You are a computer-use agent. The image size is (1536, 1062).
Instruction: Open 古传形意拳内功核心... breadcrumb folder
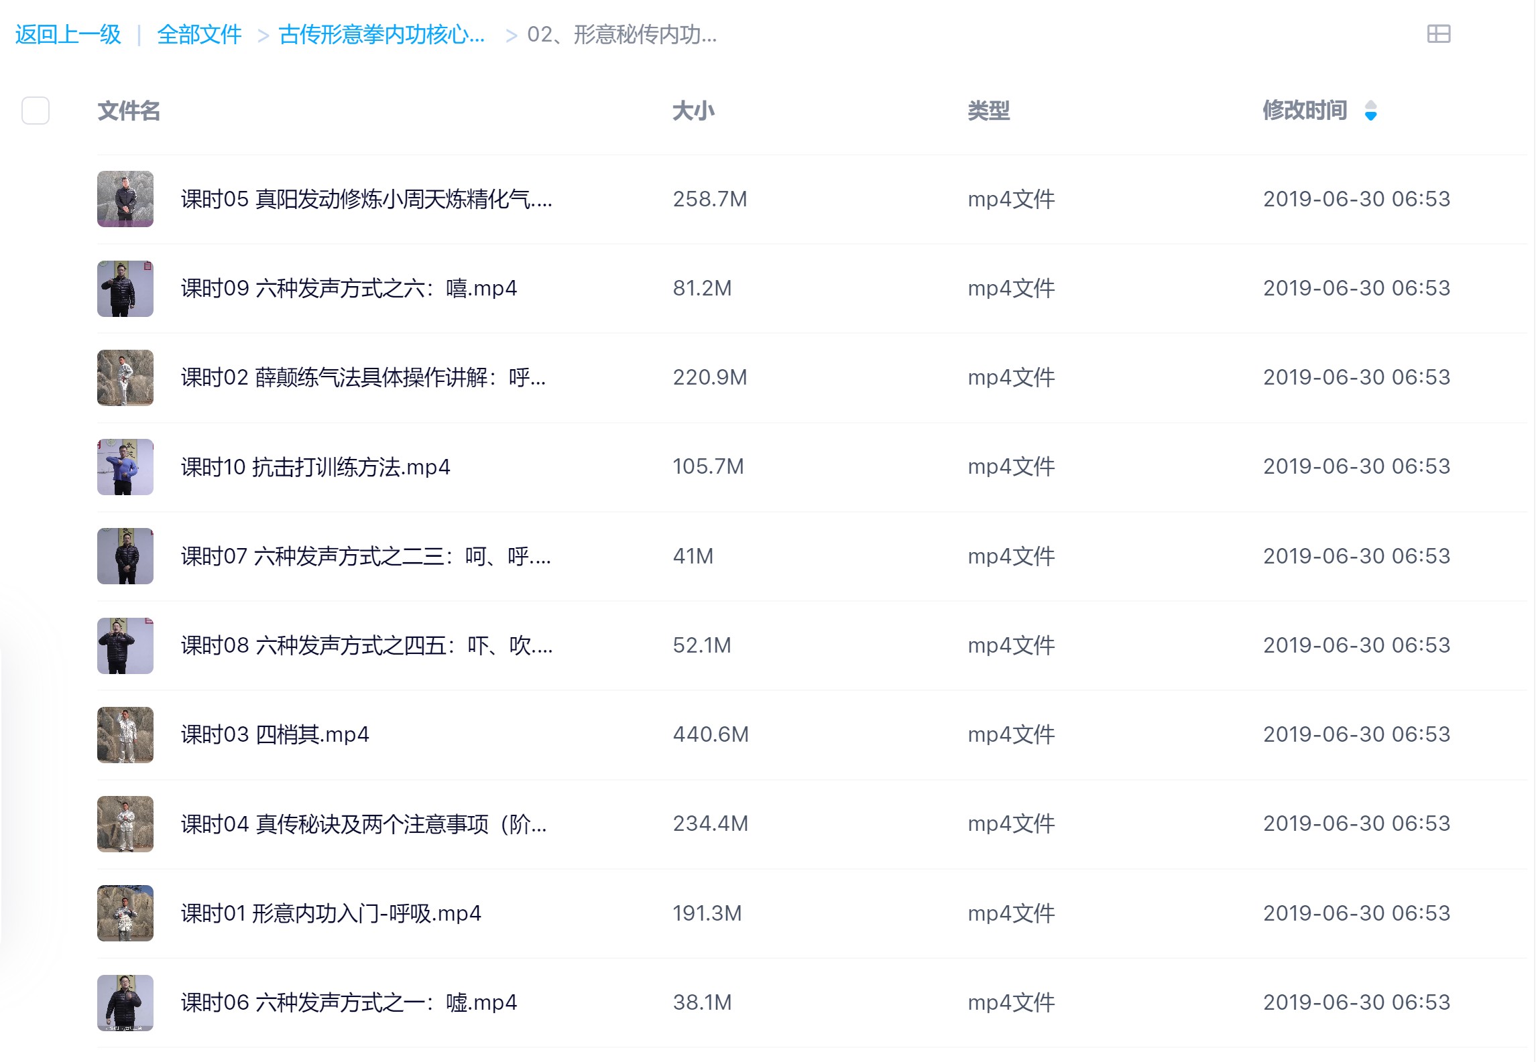coord(381,34)
